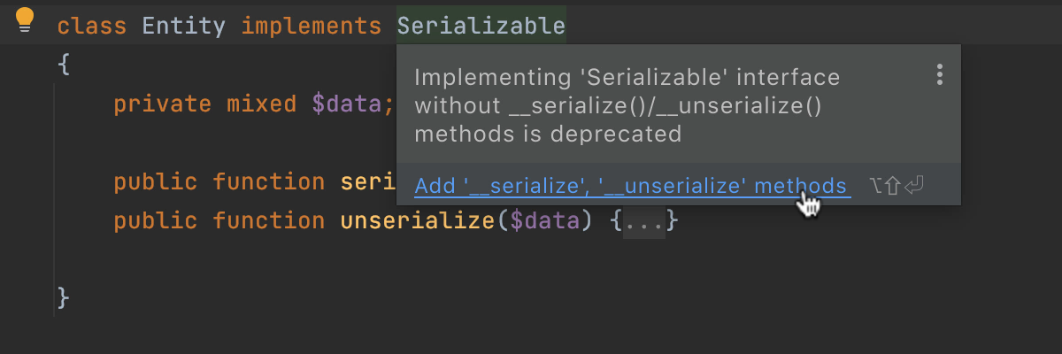The width and height of the screenshot is (1062, 354).
Task: Click the 'class' keyword
Action: (92, 26)
